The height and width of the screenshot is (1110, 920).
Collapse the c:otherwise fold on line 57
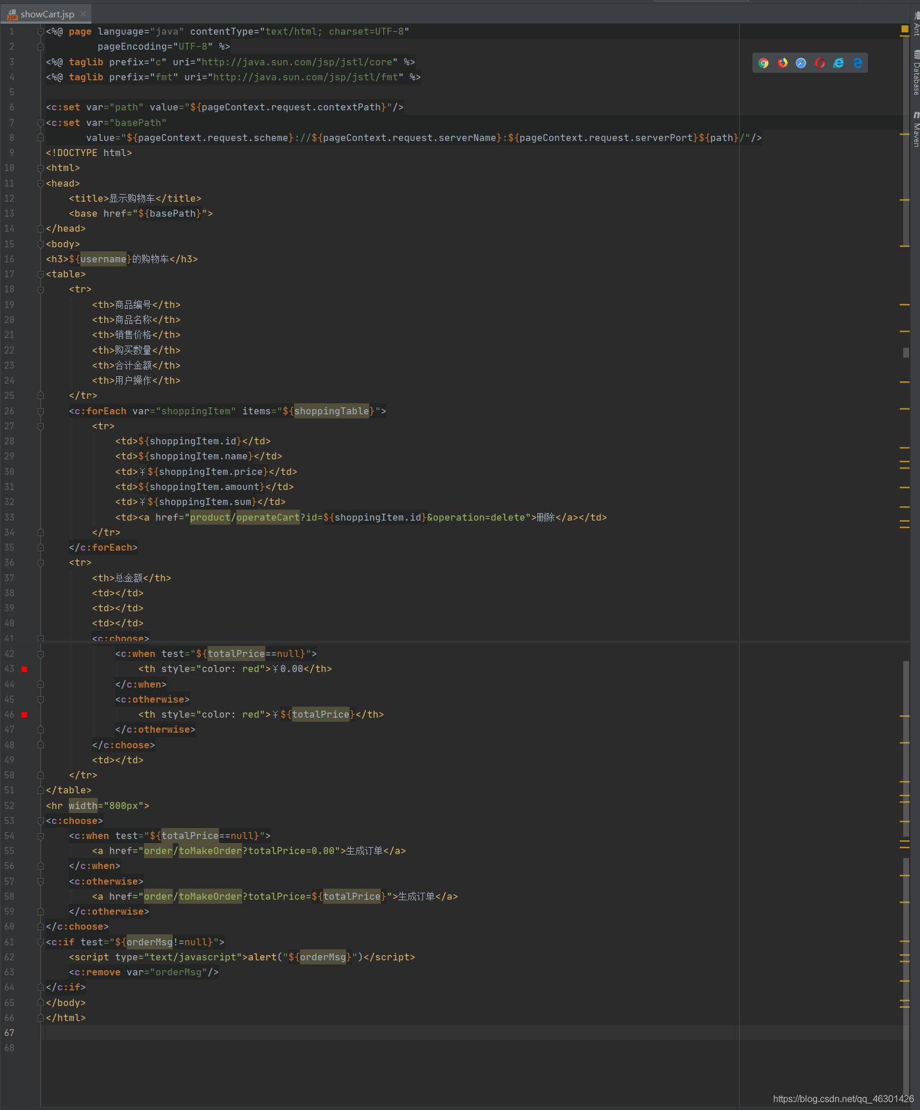[x=40, y=882]
